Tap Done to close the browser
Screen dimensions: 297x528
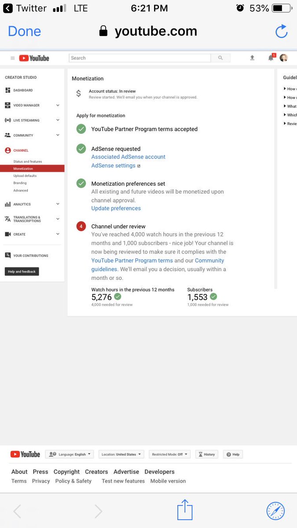click(x=24, y=31)
